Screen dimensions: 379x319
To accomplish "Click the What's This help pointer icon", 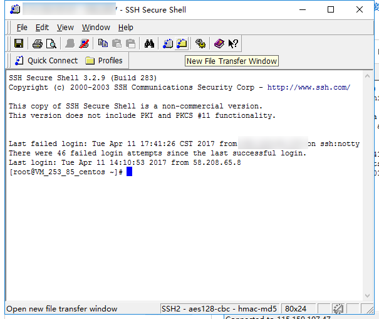I will click(x=233, y=43).
